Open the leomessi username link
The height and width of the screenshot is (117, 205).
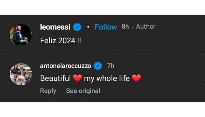click(55, 27)
